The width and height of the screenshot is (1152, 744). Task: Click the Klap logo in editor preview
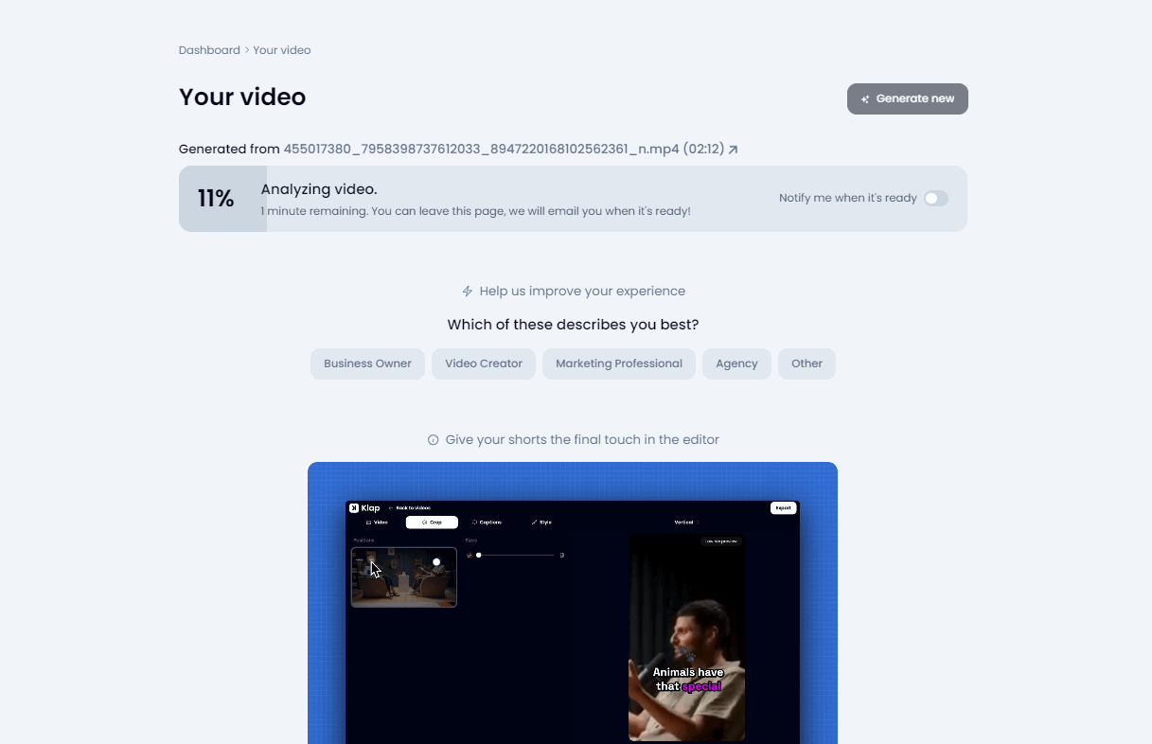tap(364, 508)
